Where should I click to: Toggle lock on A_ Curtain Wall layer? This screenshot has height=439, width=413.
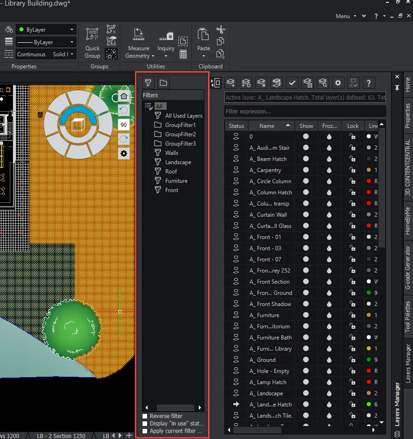[x=352, y=215]
